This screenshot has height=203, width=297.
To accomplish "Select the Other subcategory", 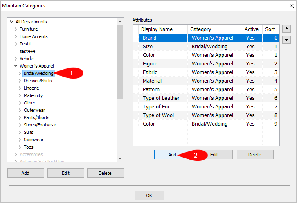I will point(29,103).
